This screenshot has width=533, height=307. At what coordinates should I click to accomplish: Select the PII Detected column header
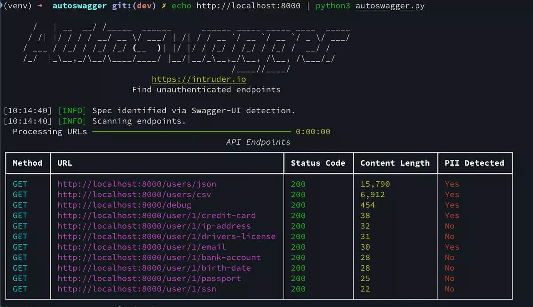point(474,163)
